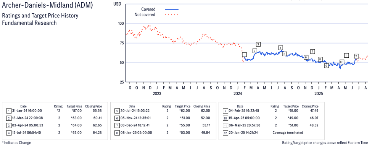
Task: Click closing price 46.07
Action: pyautogui.click(x=314, y=118)
